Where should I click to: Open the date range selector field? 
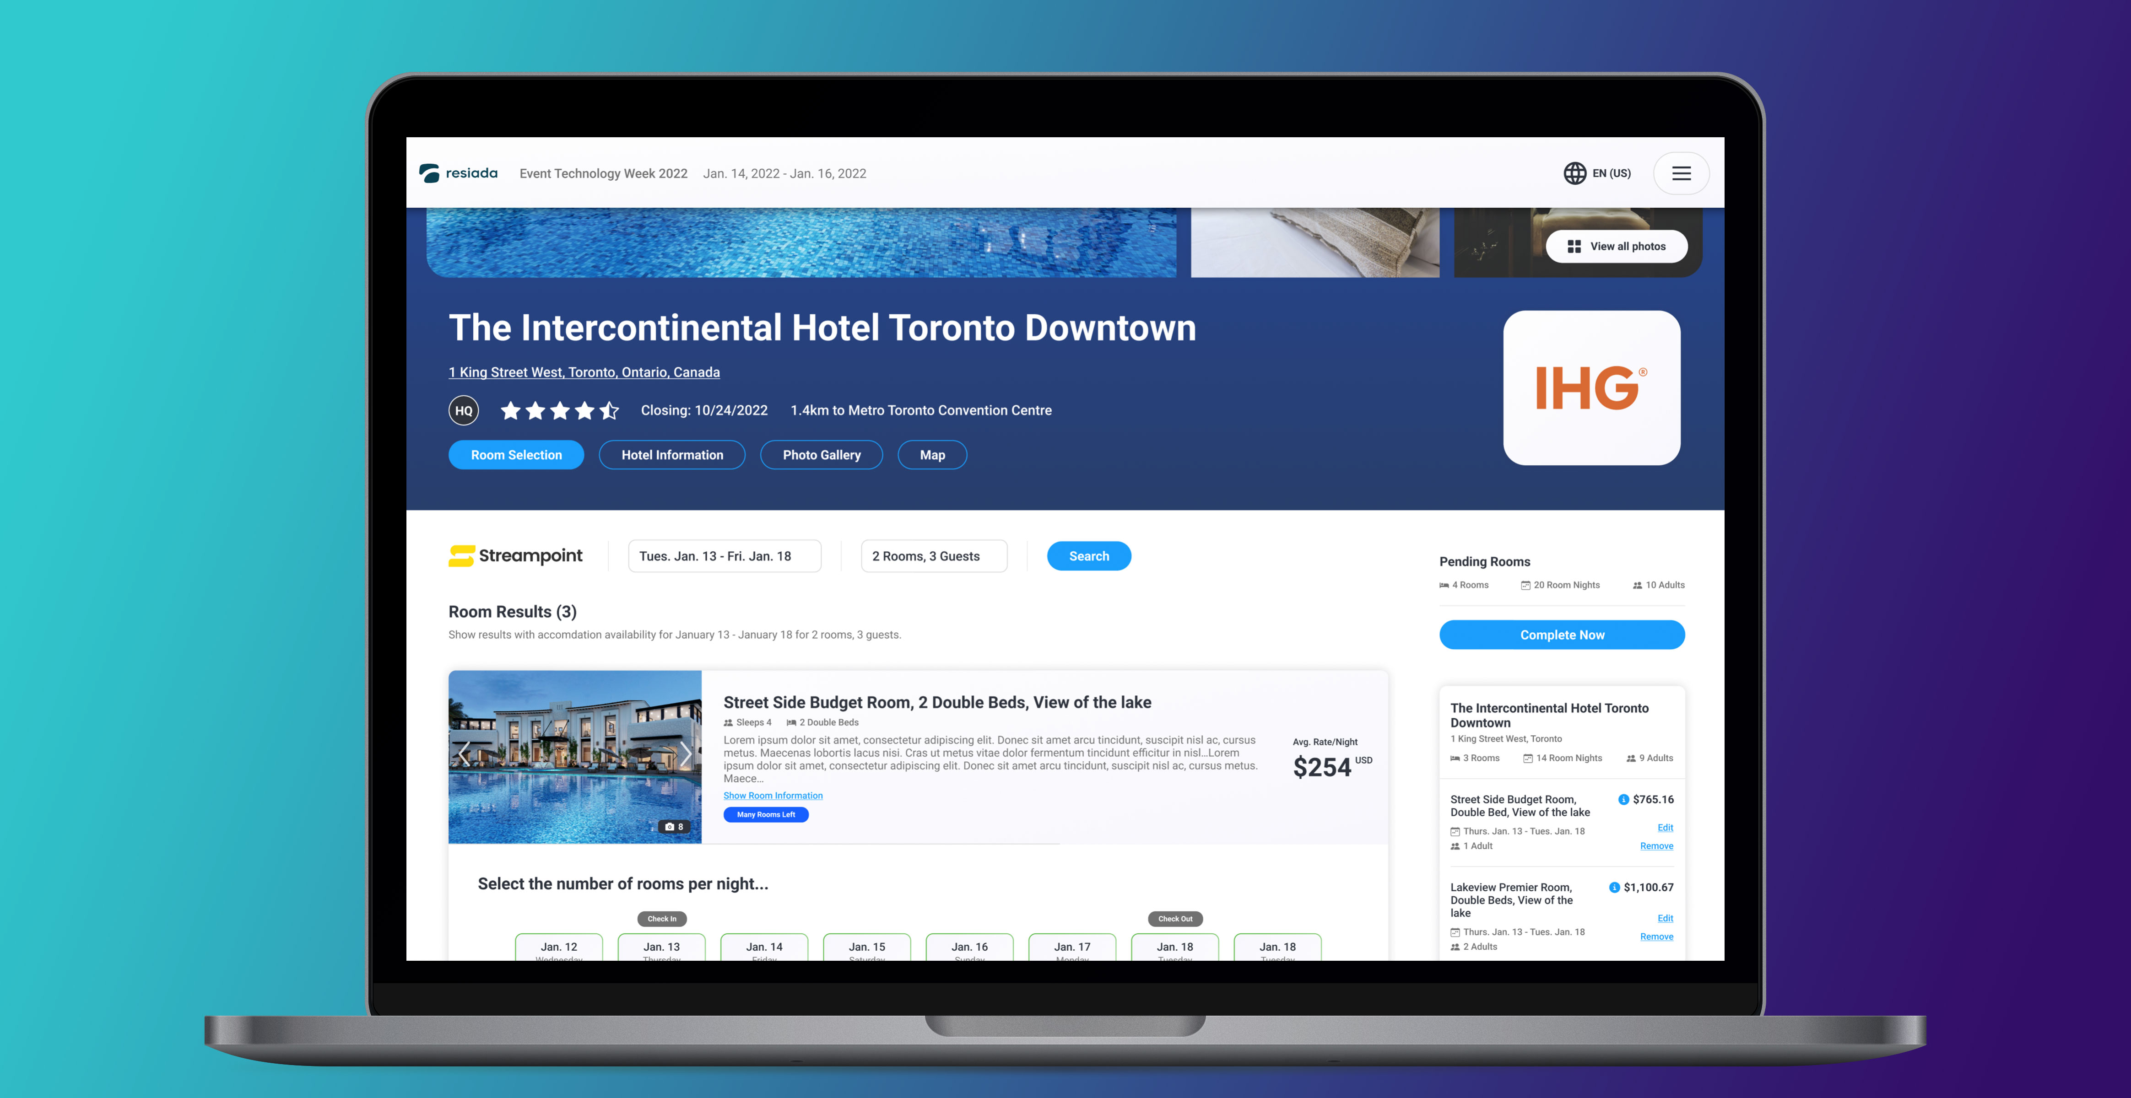[x=724, y=556]
